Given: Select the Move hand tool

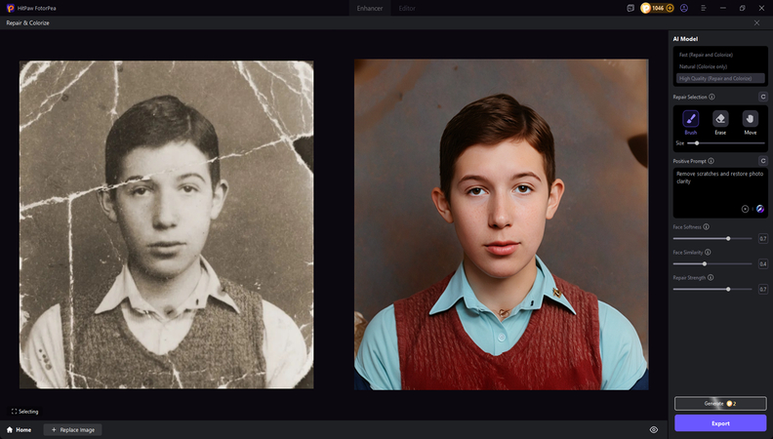Looking at the screenshot, I should 750,119.
